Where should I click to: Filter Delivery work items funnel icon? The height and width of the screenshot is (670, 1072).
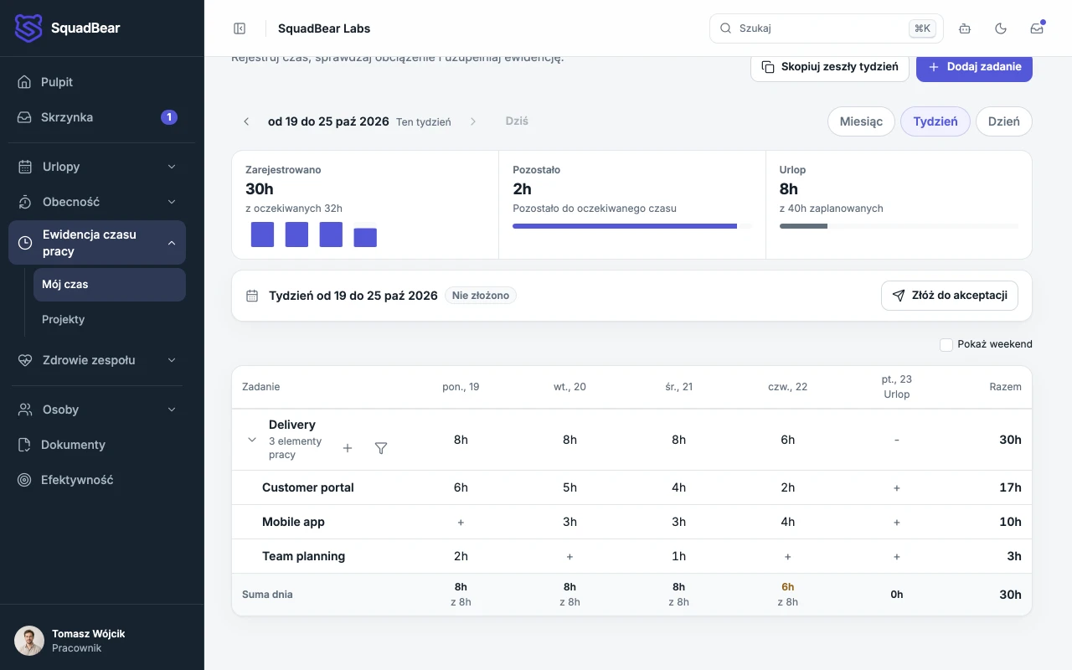tap(381, 448)
